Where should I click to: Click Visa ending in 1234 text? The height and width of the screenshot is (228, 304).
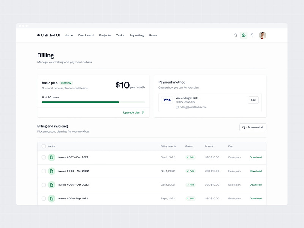point(187,98)
